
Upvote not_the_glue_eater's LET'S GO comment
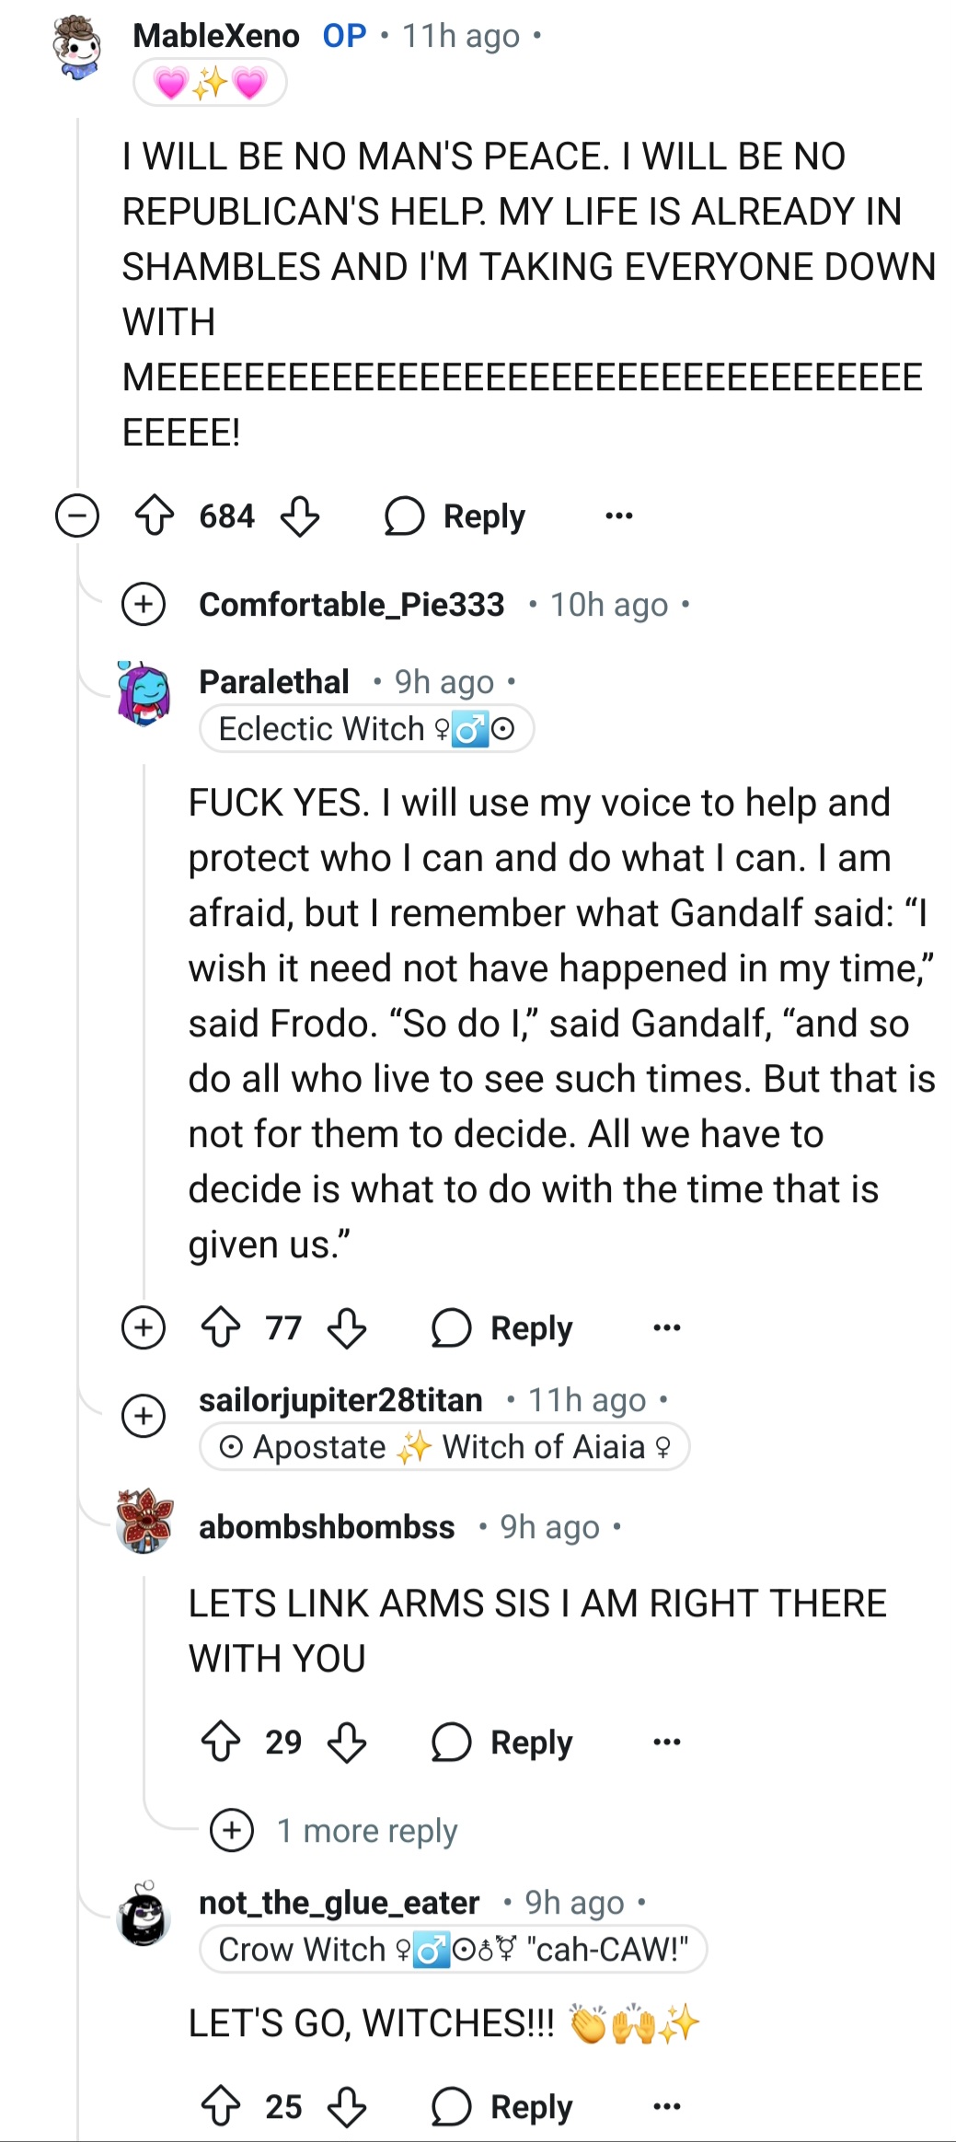click(221, 2106)
